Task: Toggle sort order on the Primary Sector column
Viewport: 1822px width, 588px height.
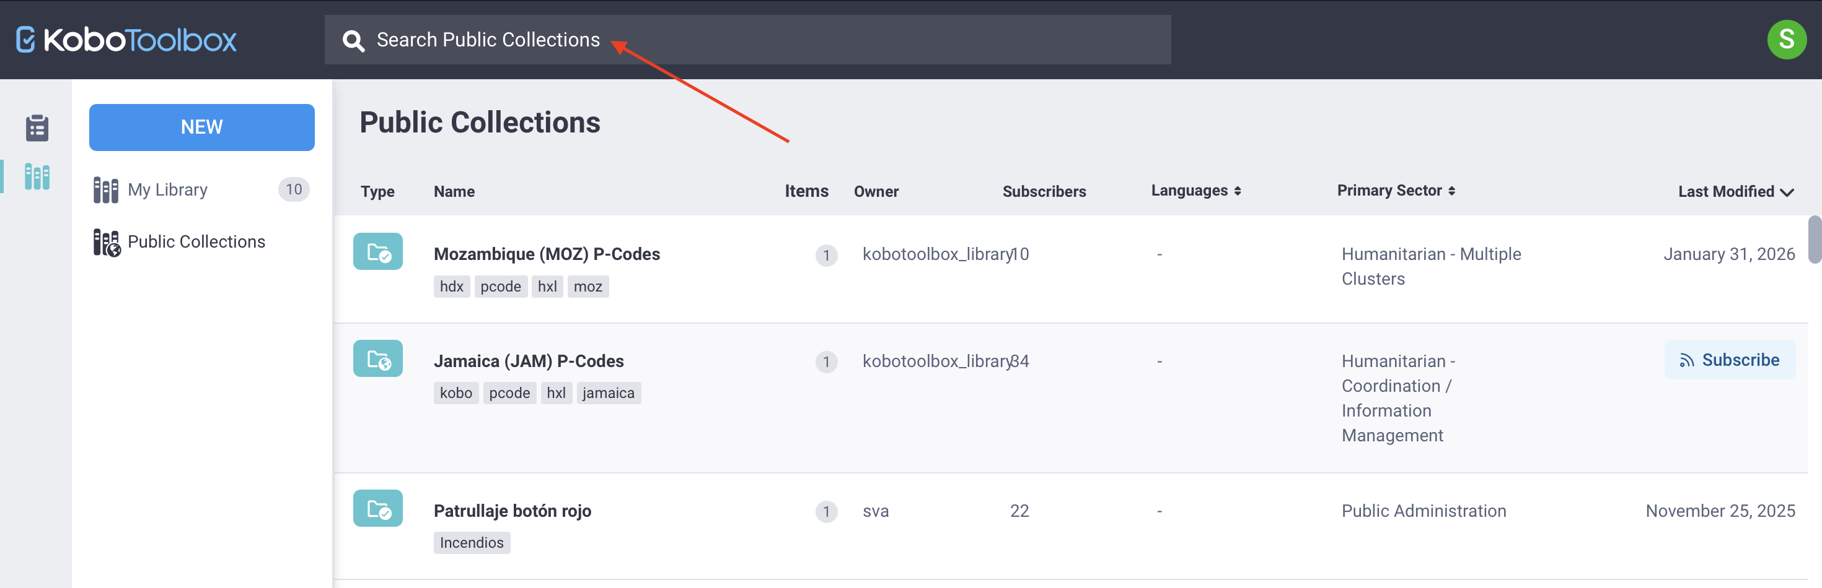Action: pos(1452,190)
